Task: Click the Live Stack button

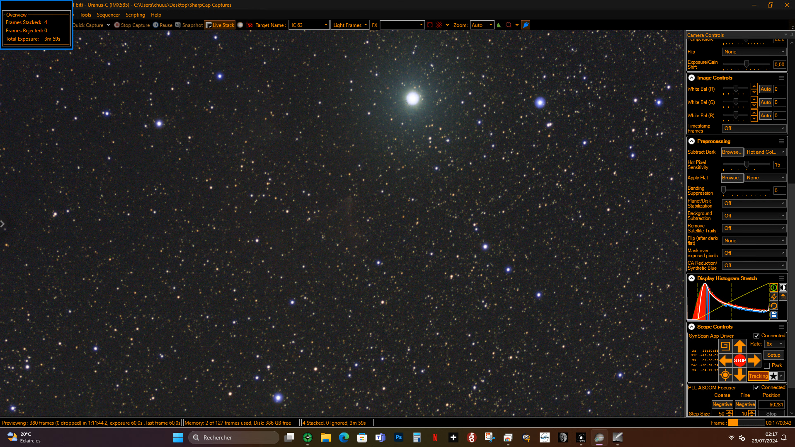Action: tap(220, 25)
